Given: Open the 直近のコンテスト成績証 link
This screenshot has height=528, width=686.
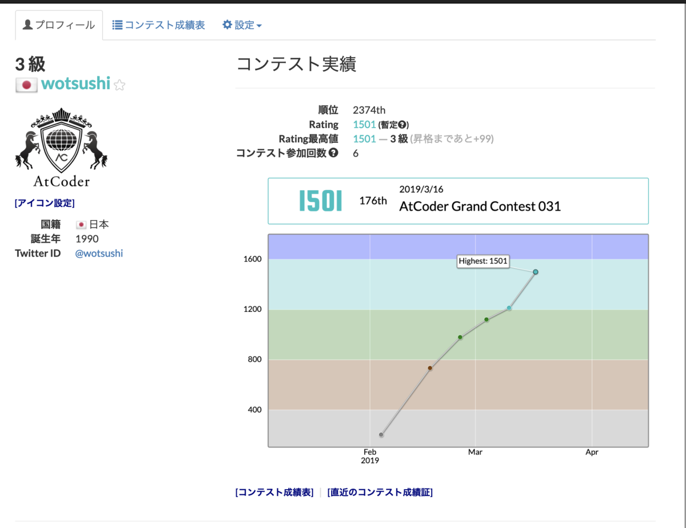Looking at the screenshot, I should click(x=380, y=493).
